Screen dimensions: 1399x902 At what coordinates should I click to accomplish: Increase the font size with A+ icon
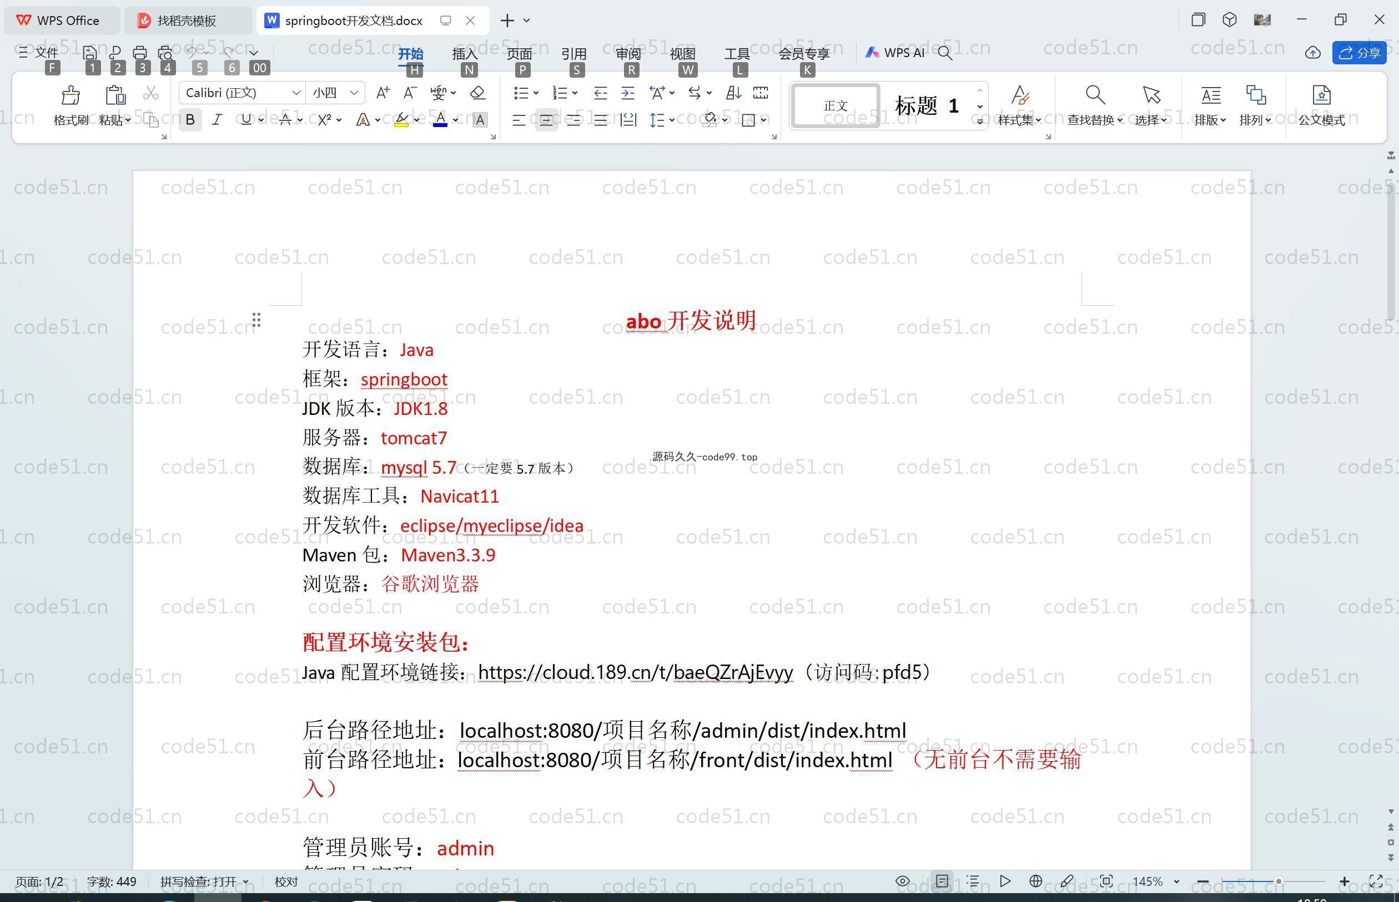[x=383, y=93]
